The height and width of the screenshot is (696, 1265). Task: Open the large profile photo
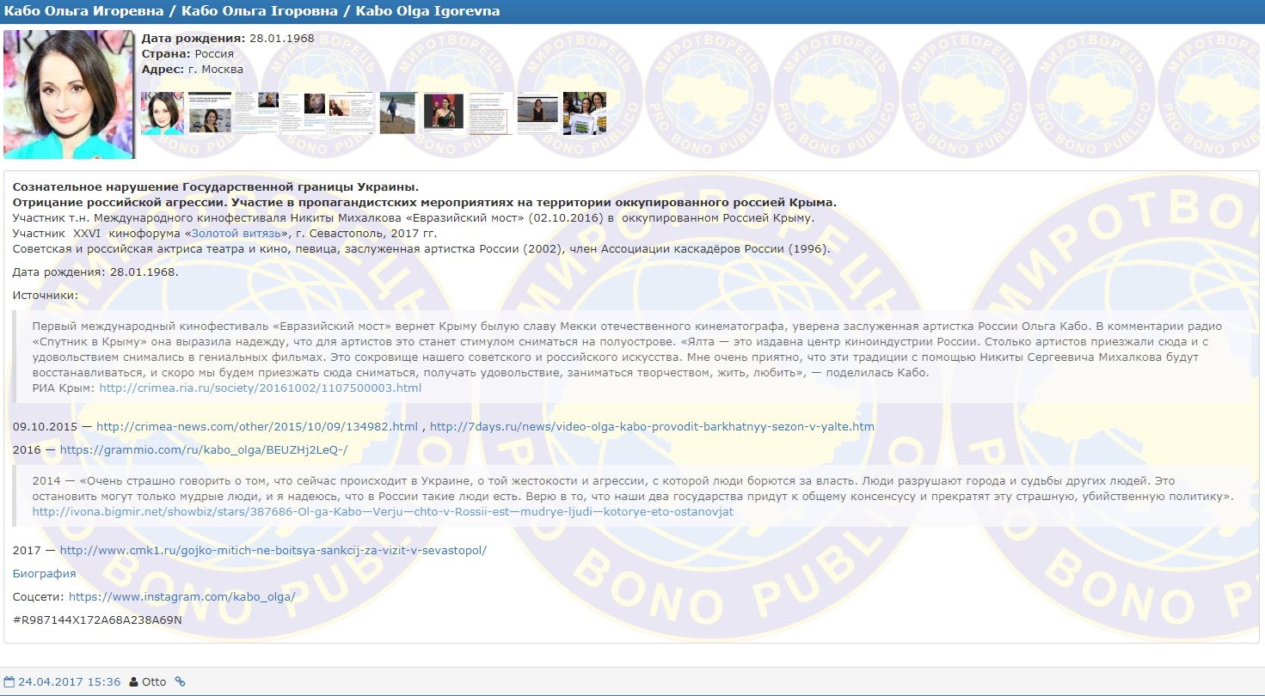69,95
